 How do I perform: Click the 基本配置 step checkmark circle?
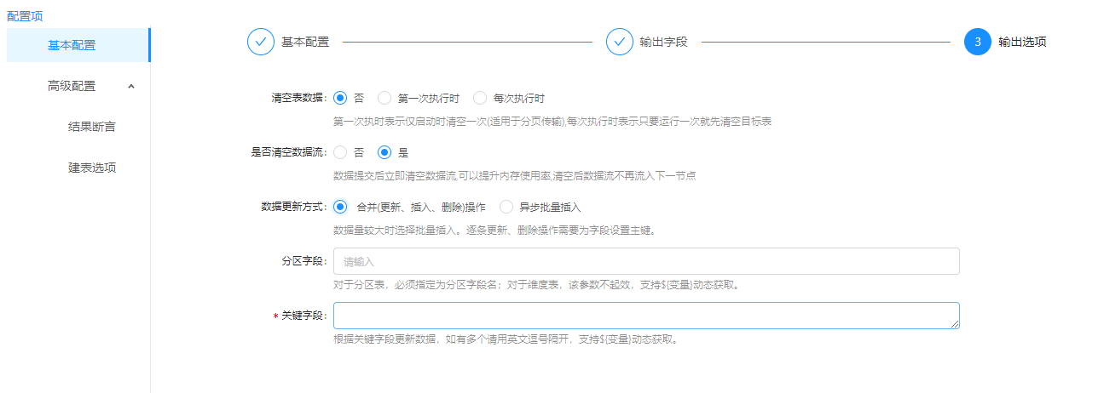coord(261,42)
